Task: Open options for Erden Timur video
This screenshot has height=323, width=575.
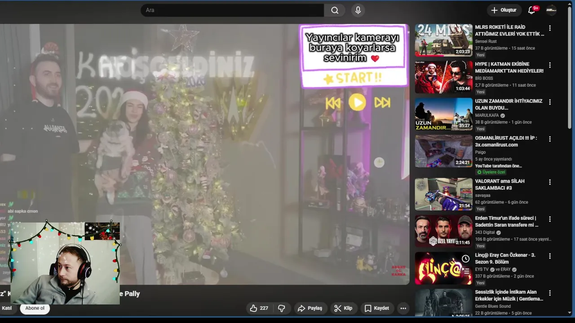Action: coord(550,219)
